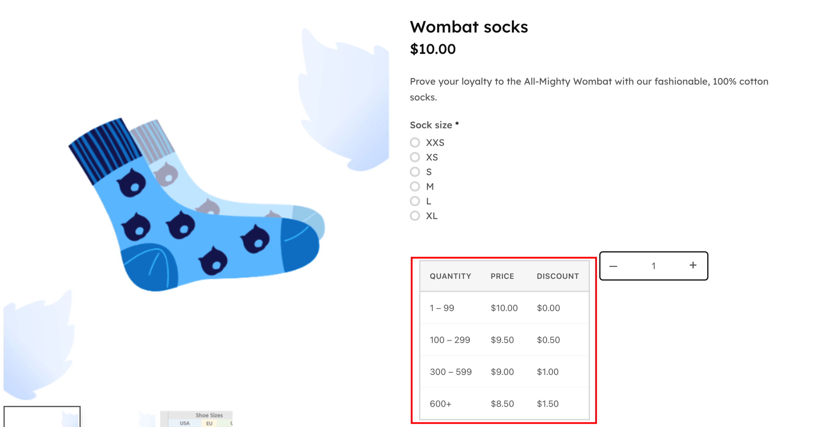Select the L sock size
This screenshot has width=819, height=427.
click(415, 201)
